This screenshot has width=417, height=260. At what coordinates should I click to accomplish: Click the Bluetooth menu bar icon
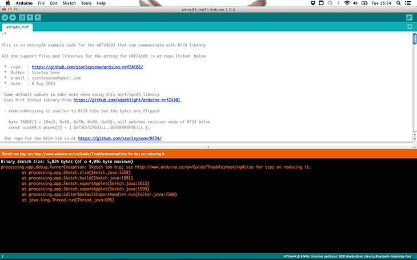click(x=338, y=3)
